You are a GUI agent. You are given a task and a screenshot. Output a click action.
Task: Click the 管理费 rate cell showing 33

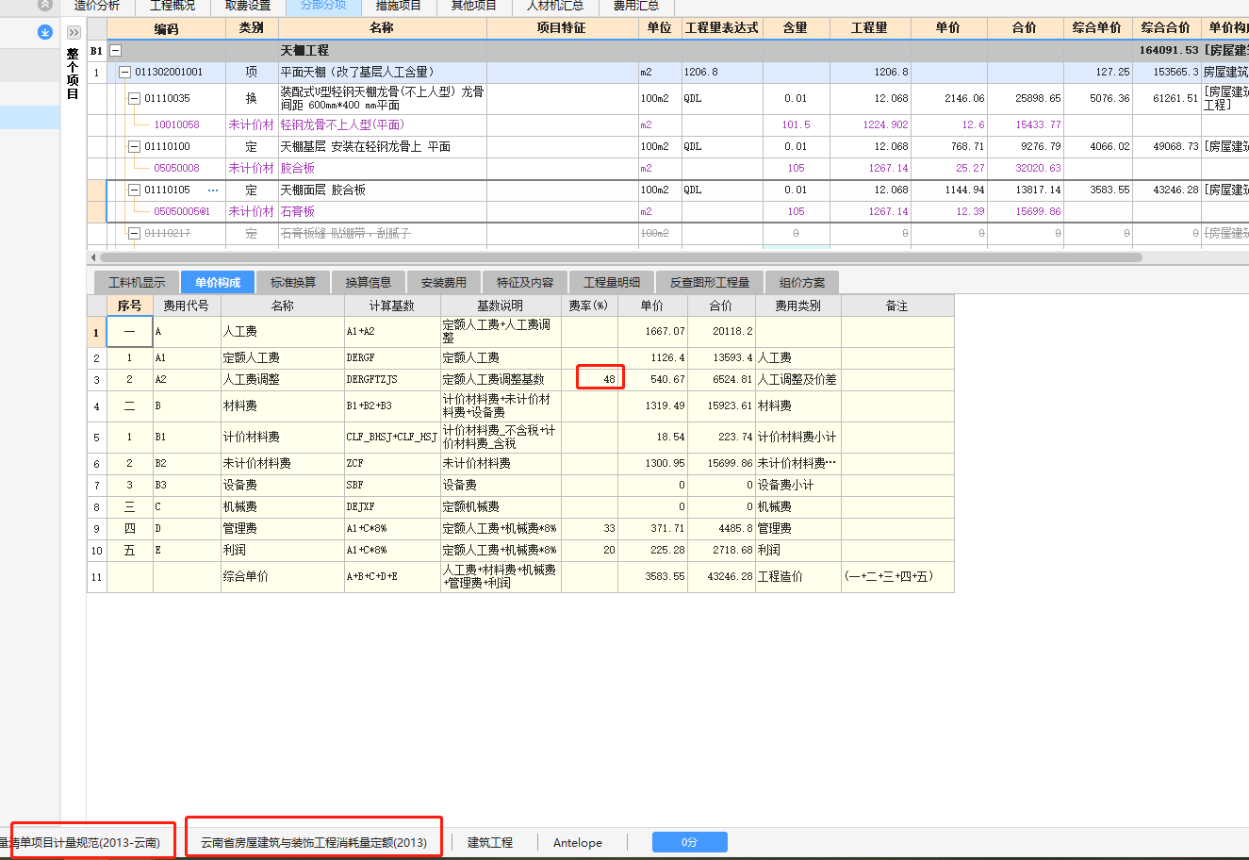[x=590, y=528]
